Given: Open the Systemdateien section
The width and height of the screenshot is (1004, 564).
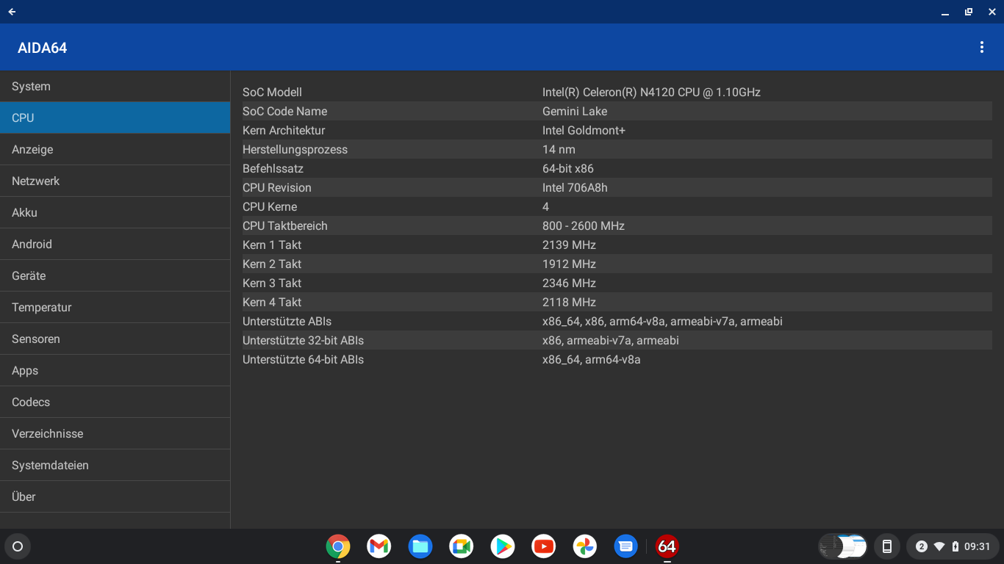Looking at the screenshot, I should [115, 465].
